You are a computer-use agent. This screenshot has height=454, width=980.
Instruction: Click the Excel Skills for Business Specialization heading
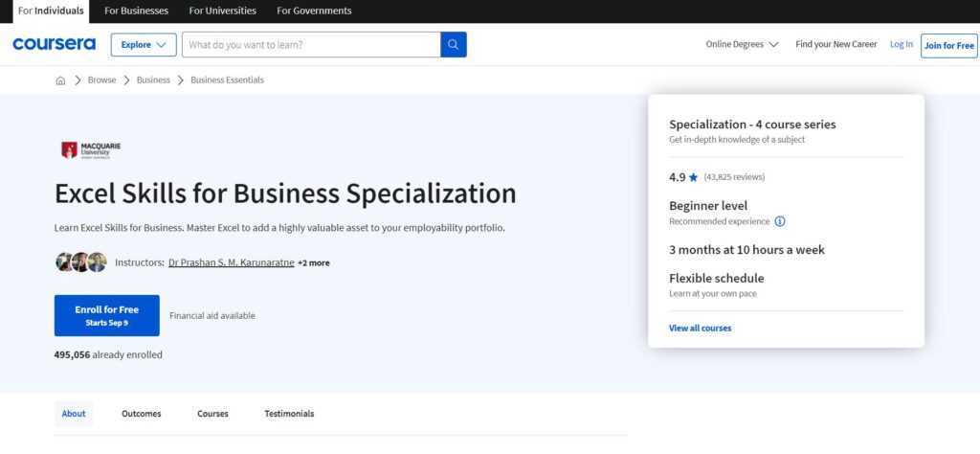click(285, 193)
